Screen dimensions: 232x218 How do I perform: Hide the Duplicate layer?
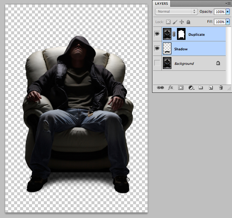point(157,34)
